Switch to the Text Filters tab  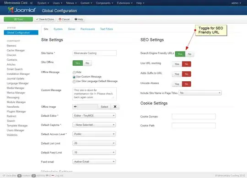tap(106, 29)
